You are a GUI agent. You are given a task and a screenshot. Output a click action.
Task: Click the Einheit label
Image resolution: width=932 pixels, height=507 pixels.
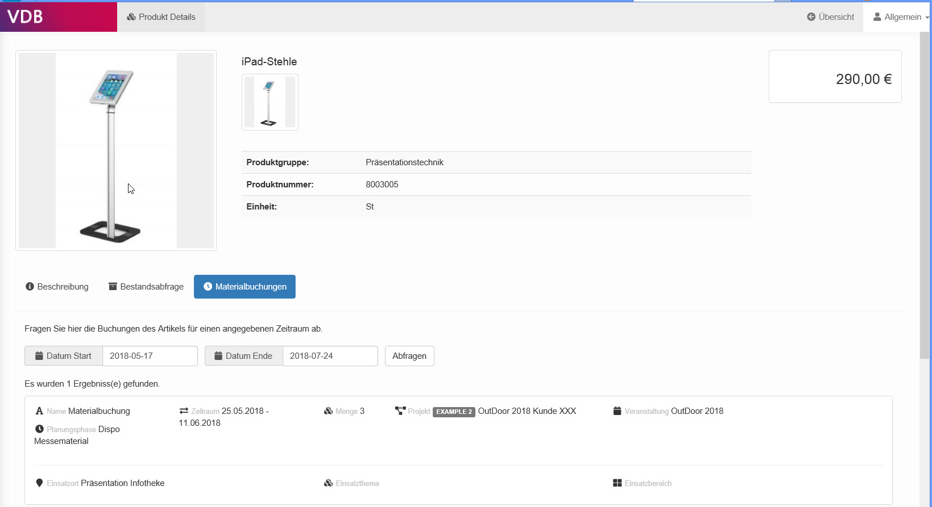[262, 207]
